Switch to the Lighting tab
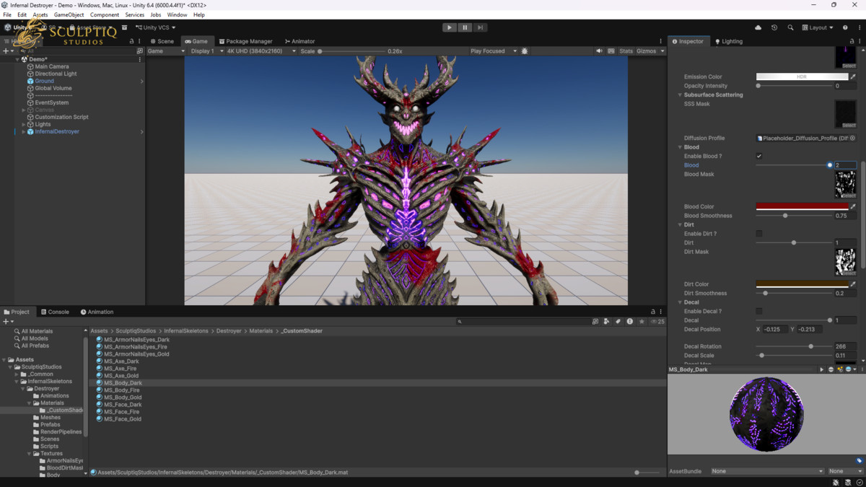The width and height of the screenshot is (866, 487). click(729, 41)
